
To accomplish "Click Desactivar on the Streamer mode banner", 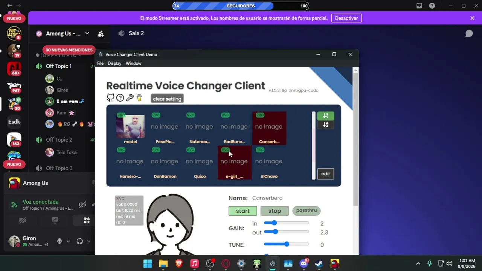I will coord(346,18).
